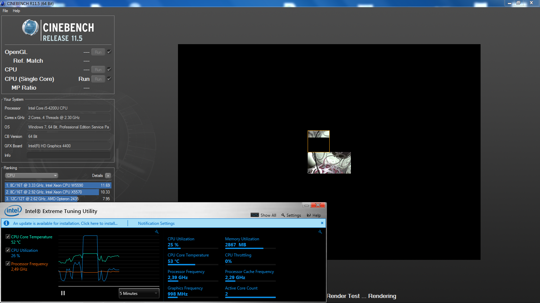Viewport: 540px width, 303px height.
Task: Open the Help menu in Cinebench
Action: [16, 11]
